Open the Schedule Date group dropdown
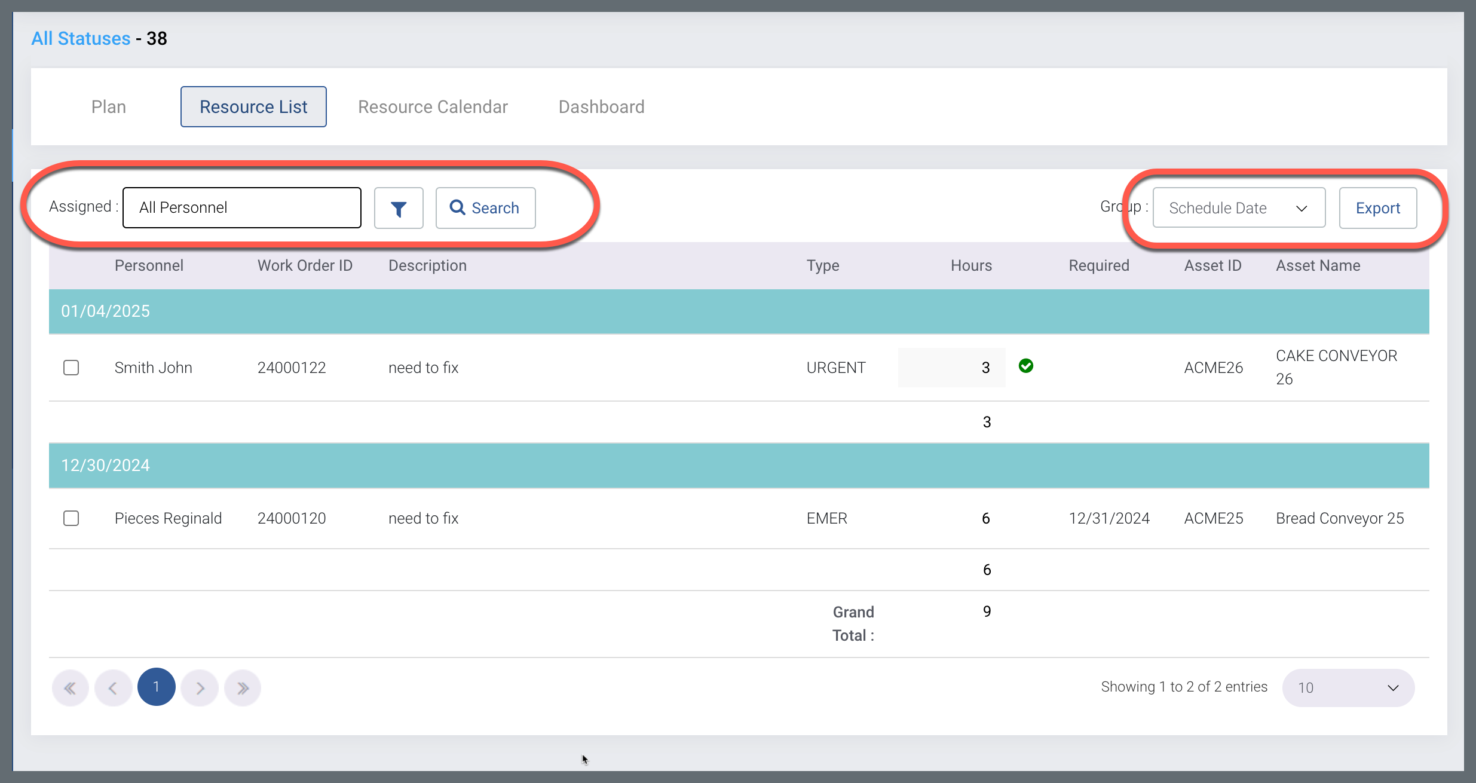 [x=1238, y=208]
